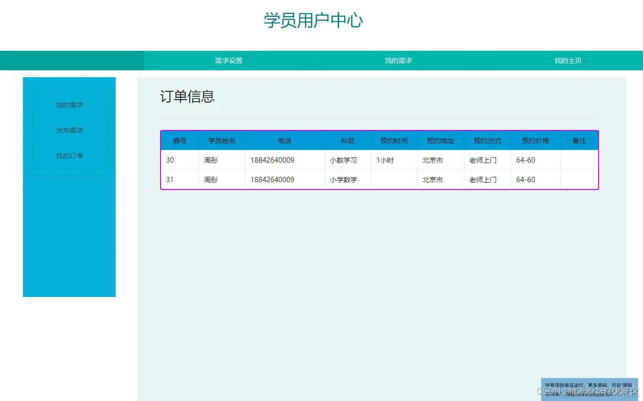
Task: Select order row numbered 31
Action: [x=170, y=179]
